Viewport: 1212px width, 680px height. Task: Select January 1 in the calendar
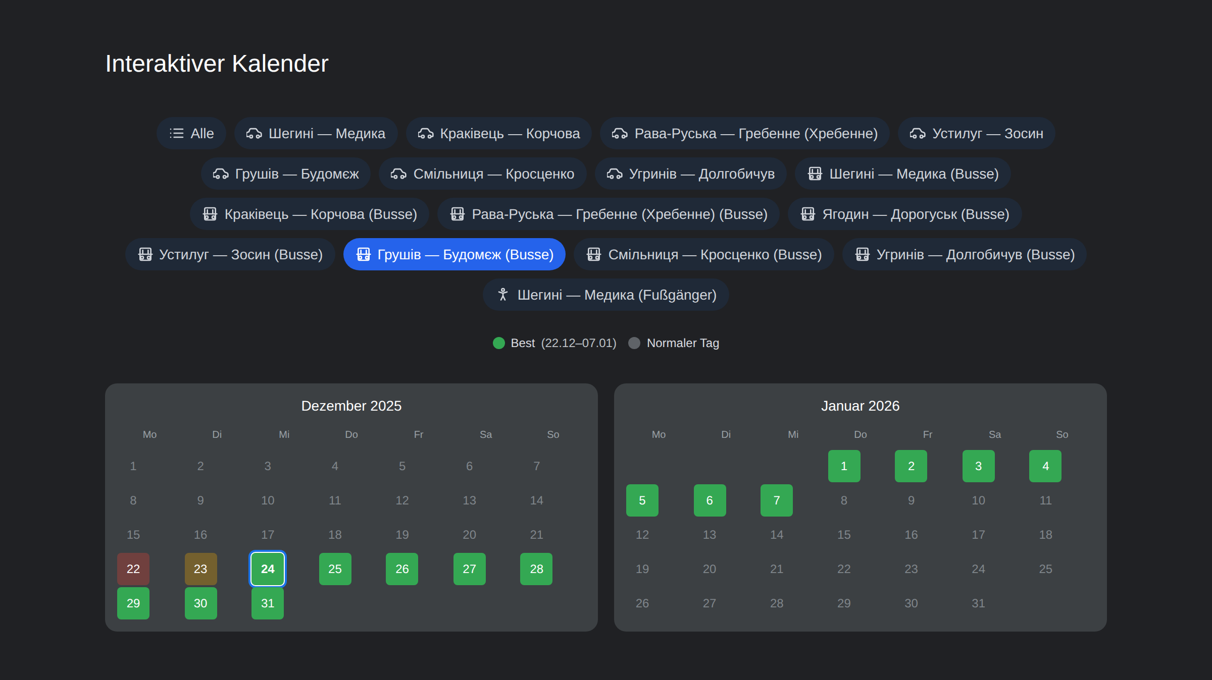pos(843,466)
